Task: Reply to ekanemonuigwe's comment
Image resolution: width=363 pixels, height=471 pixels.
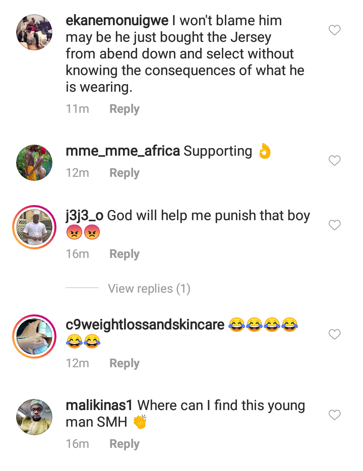Action: [x=125, y=109]
